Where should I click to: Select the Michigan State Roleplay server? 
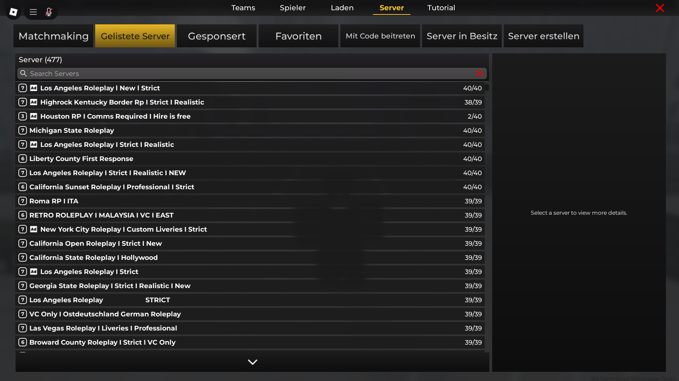click(x=72, y=130)
